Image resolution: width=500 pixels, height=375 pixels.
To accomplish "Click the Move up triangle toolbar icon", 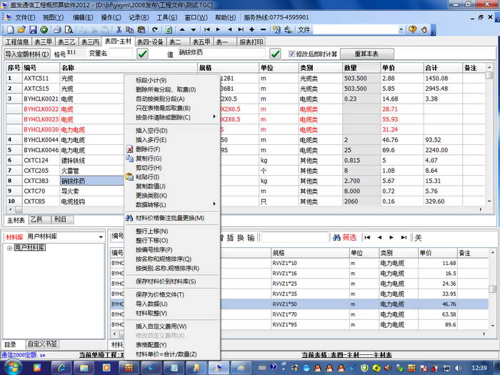I will (x=182, y=30).
